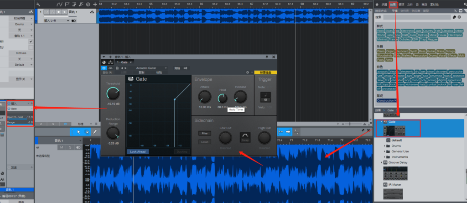Switch to 素材池 browser tab
467x203 pixels.
point(434,5)
